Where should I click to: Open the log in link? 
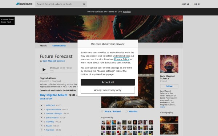[197, 4]
